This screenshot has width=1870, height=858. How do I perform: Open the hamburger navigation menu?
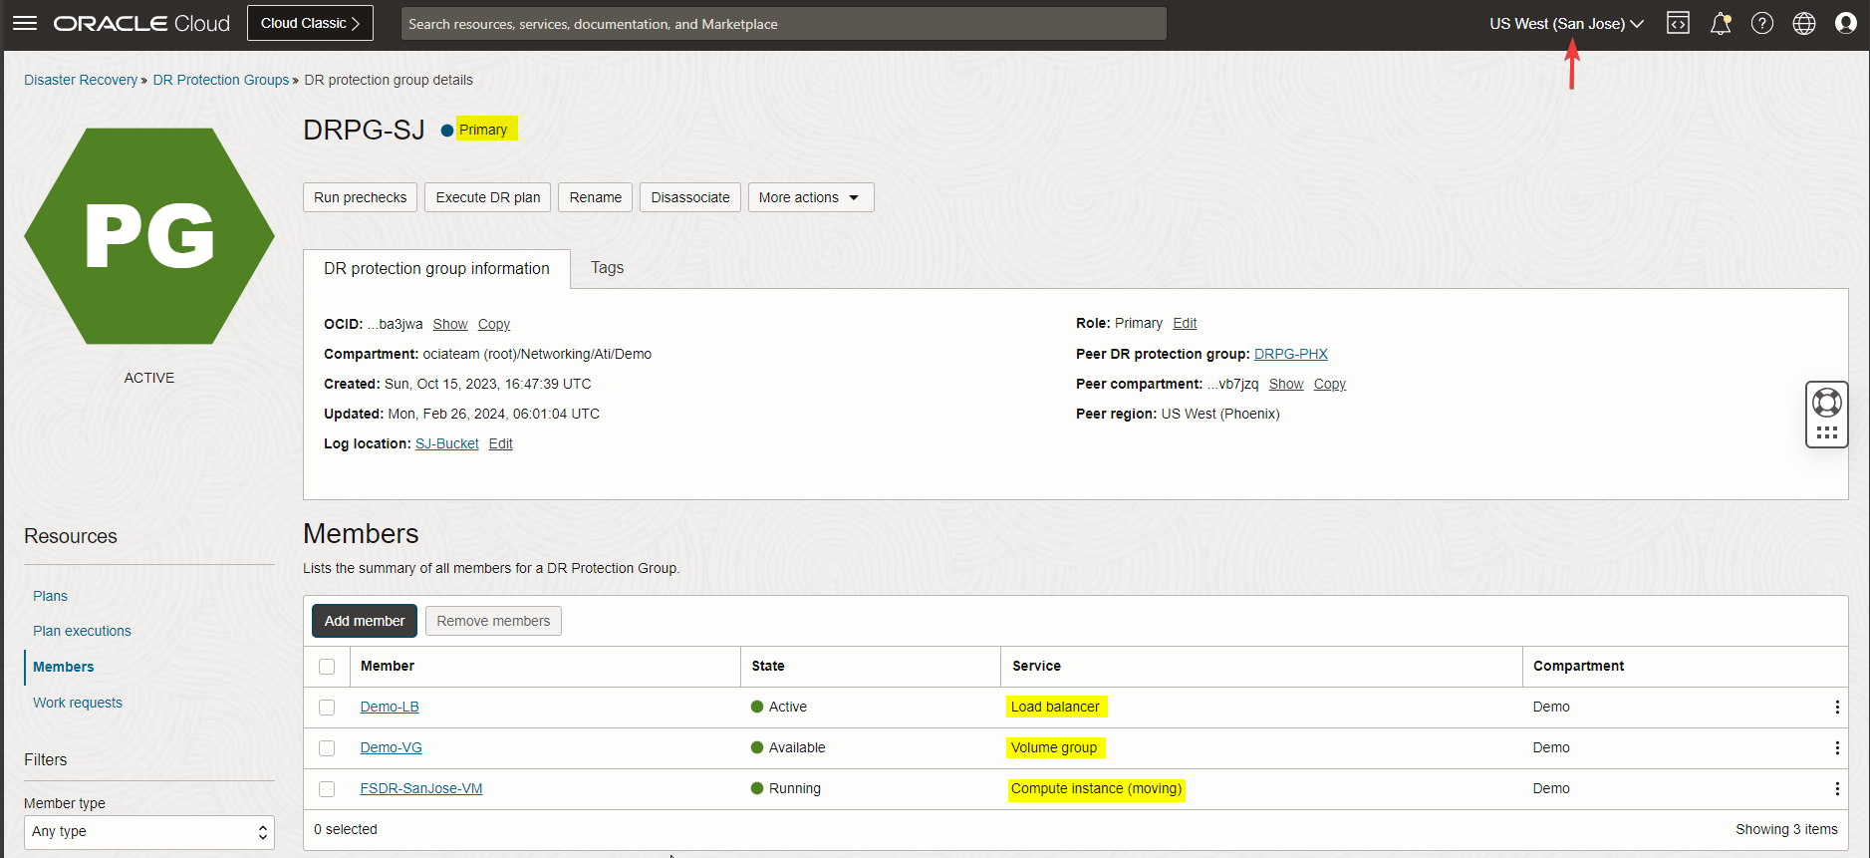25,23
